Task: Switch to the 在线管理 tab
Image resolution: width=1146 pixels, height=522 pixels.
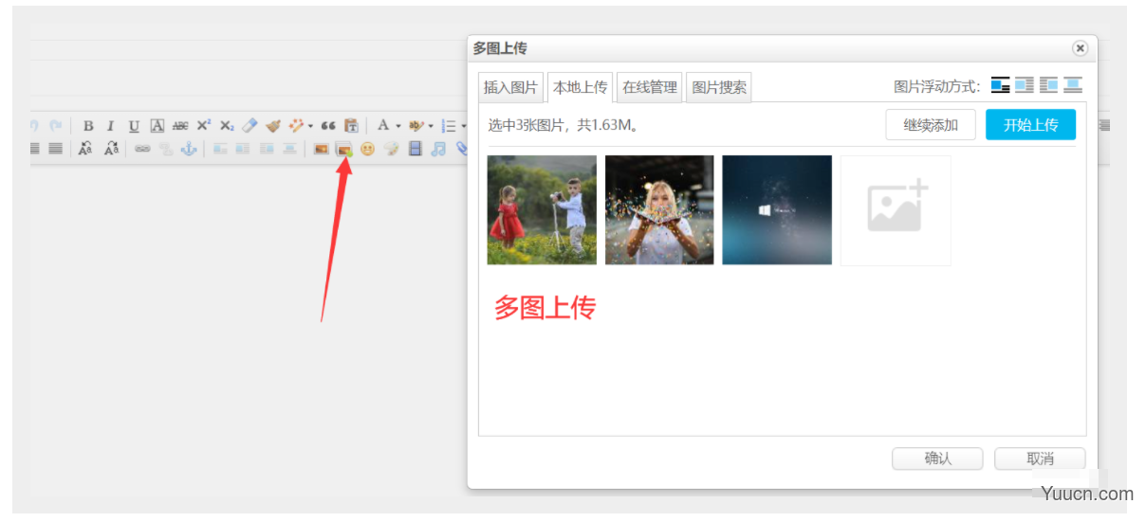Action: (x=650, y=87)
